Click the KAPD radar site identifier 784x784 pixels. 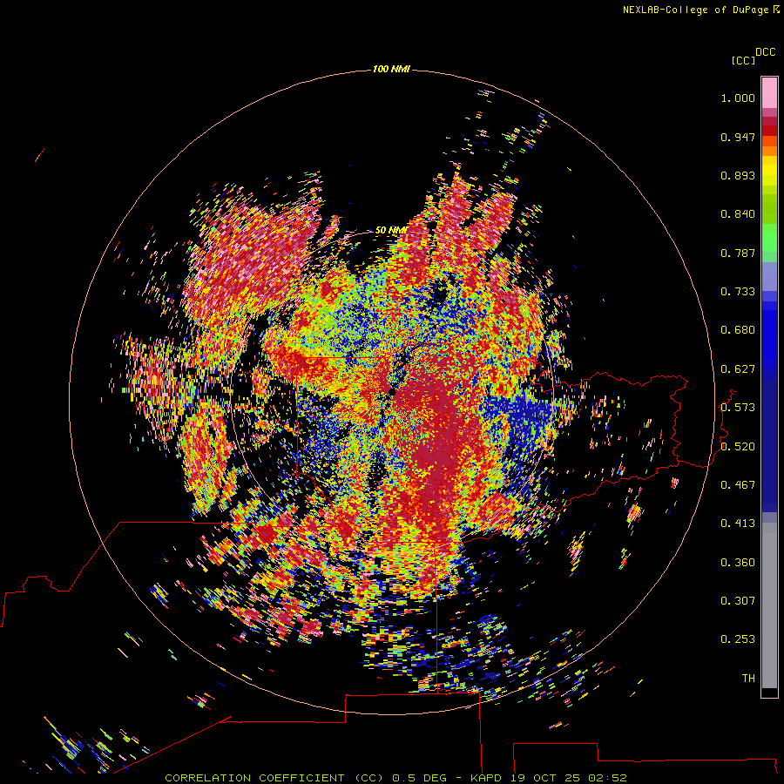[x=488, y=778]
